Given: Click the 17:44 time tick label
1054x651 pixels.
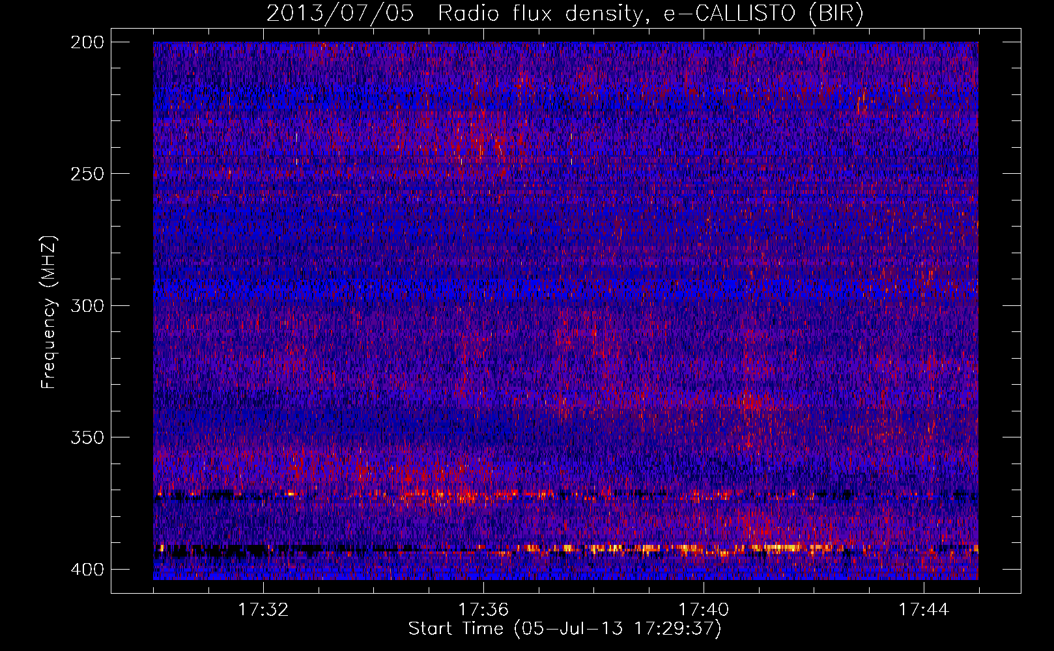Looking at the screenshot, I should pos(924,610).
